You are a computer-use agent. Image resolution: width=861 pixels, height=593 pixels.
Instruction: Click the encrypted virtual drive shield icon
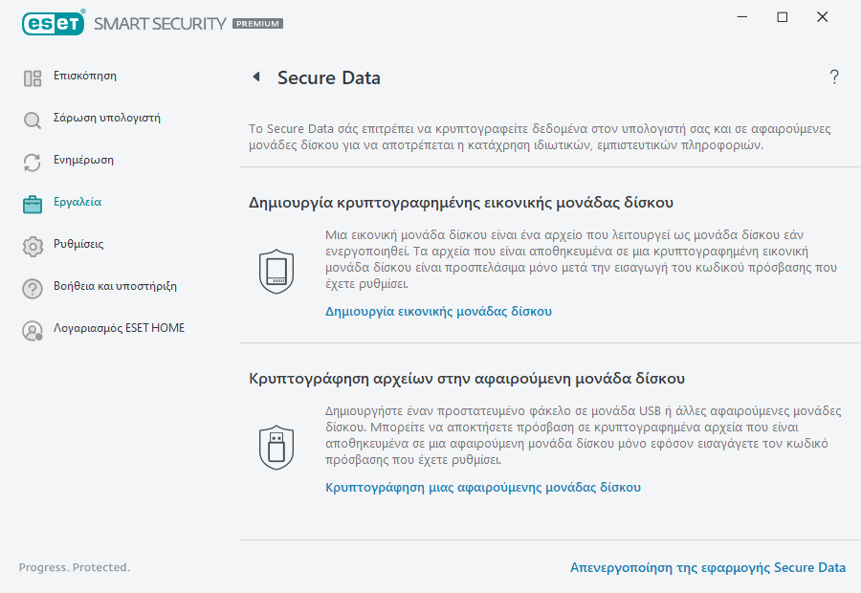(x=276, y=271)
